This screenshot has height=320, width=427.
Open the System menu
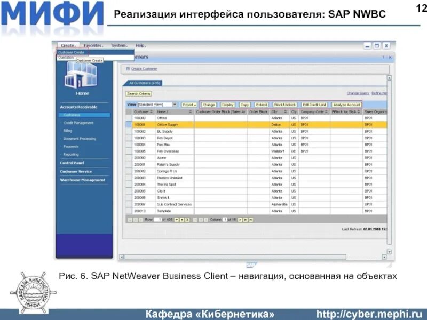tap(118, 45)
